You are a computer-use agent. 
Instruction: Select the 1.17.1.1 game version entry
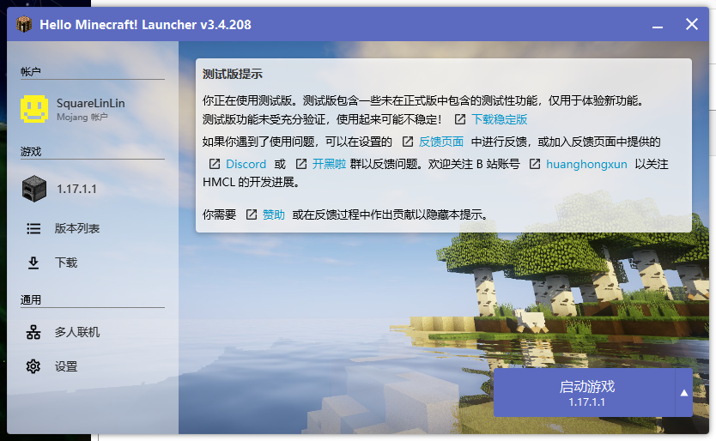click(76, 189)
